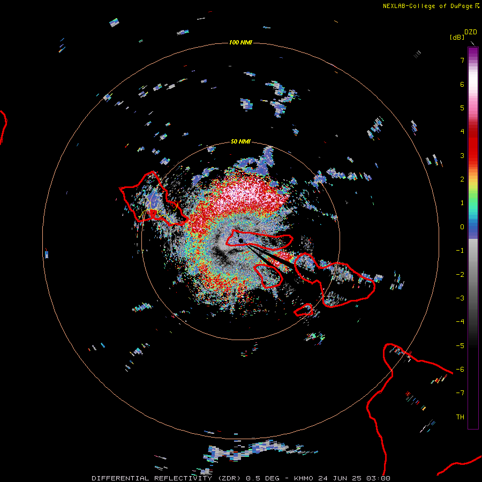482x482 pixels.
Task: Click the 6 value on the color scale
Action: [462, 84]
